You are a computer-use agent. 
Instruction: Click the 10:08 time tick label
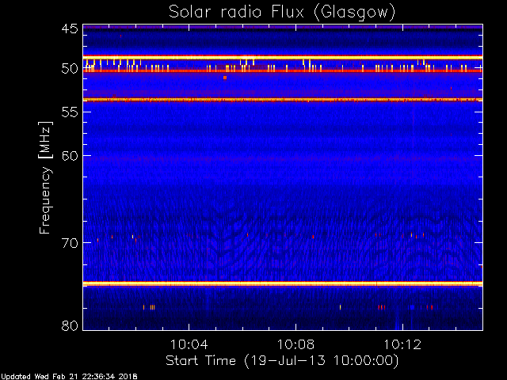[295, 344]
